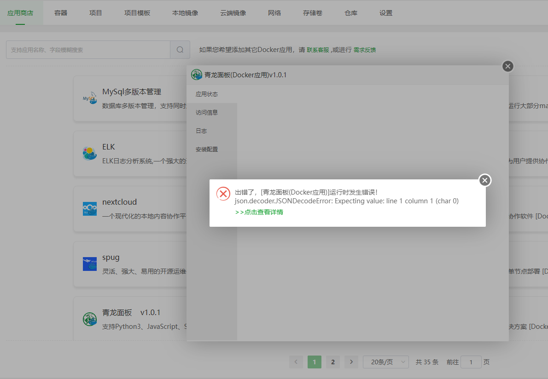Image resolution: width=548 pixels, height=379 pixels.
Task: Go to page 2 in pagination
Action: [x=332, y=362]
